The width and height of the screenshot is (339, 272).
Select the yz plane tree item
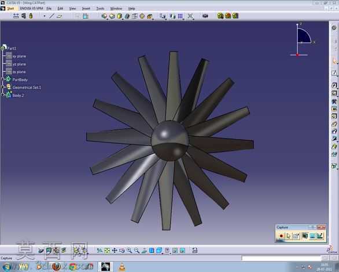pyautogui.click(x=19, y=64)
